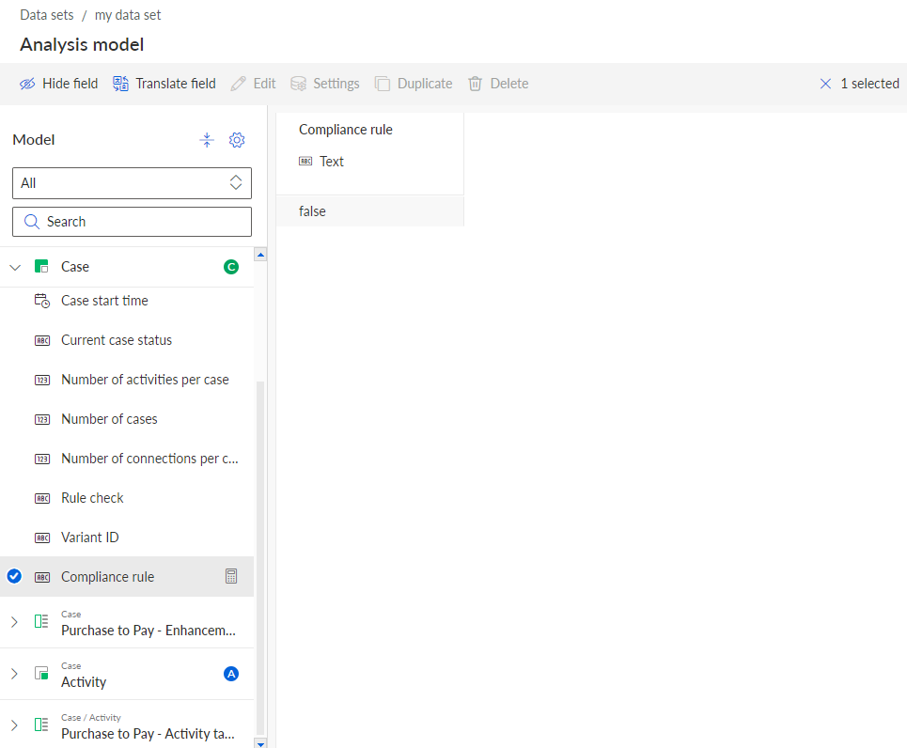907x748 pixels.
Task: Click the Purchase to Pay - Enhancem... table icon
Action: tap(41, 622)
